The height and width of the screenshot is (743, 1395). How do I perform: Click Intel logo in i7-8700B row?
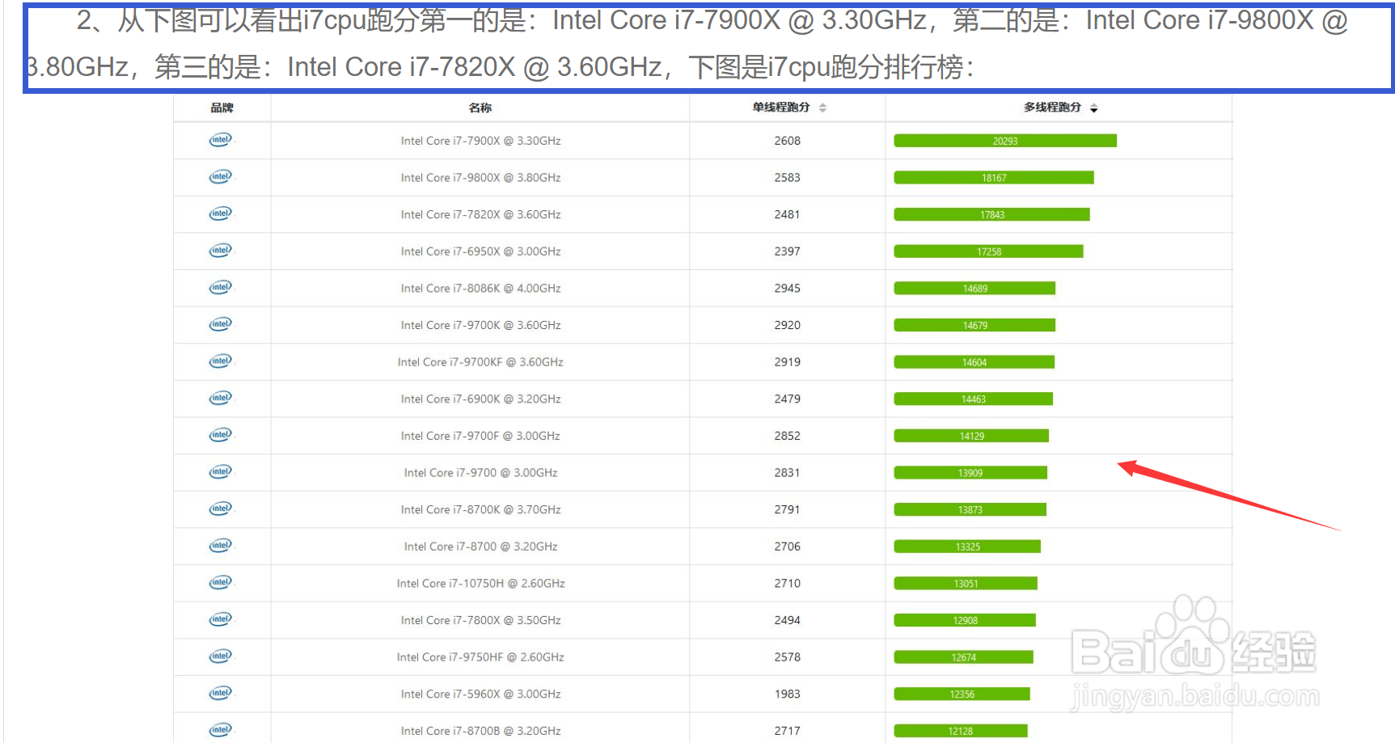[x=220, y=730]
